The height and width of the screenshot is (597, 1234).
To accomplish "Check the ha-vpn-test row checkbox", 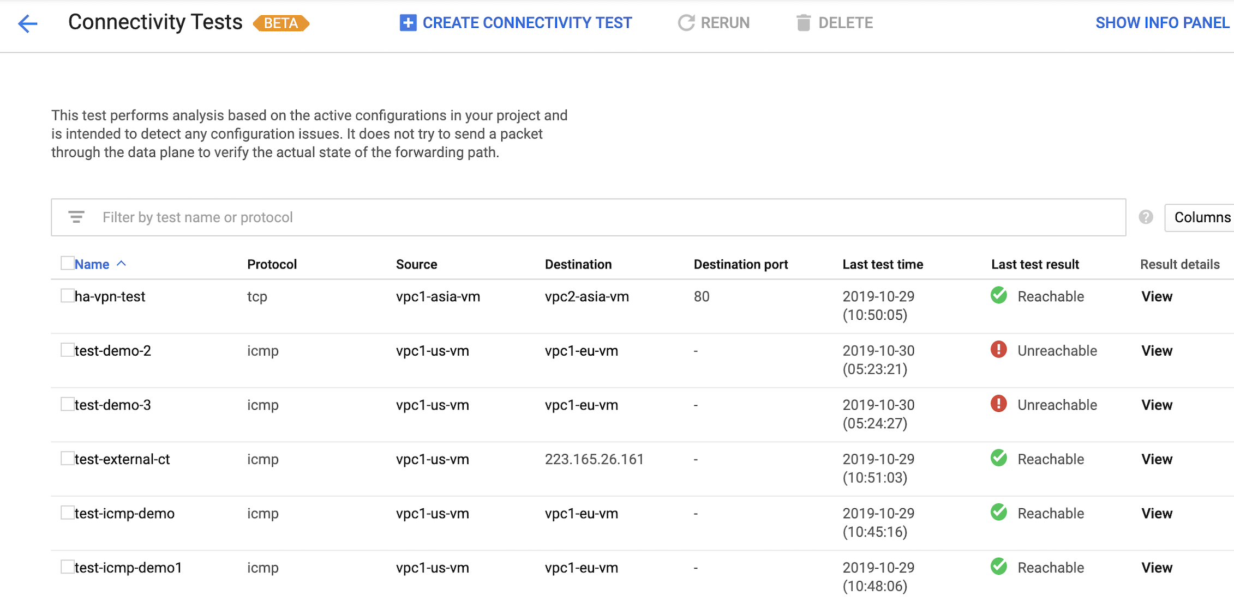I will (x=67, y=295).
